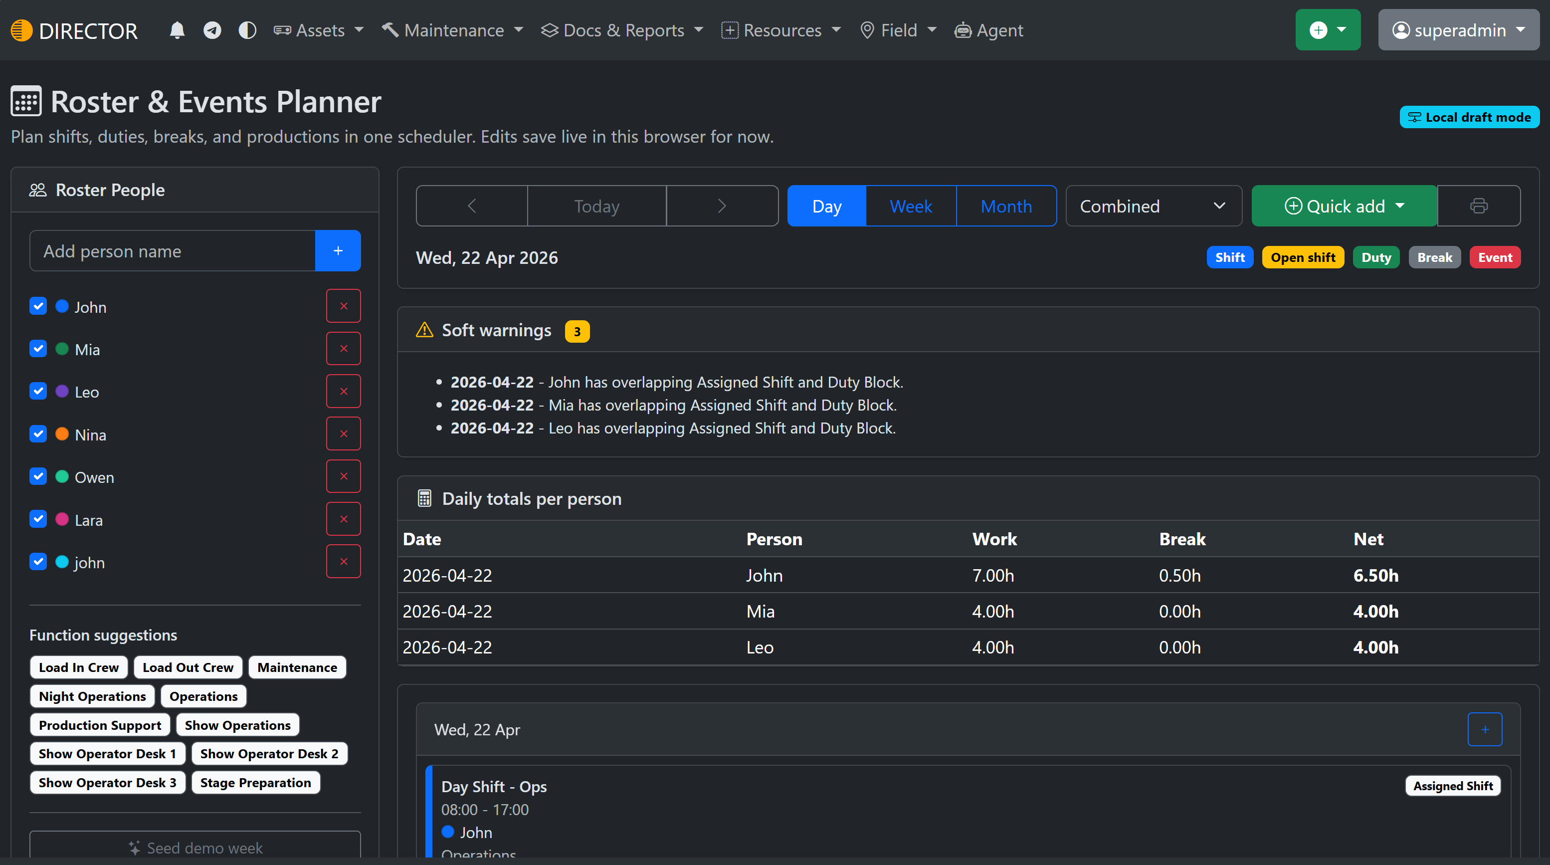Click the DIRECTOR logo icon
This screenshot has height=865, width=1550.
pos(21,29)
